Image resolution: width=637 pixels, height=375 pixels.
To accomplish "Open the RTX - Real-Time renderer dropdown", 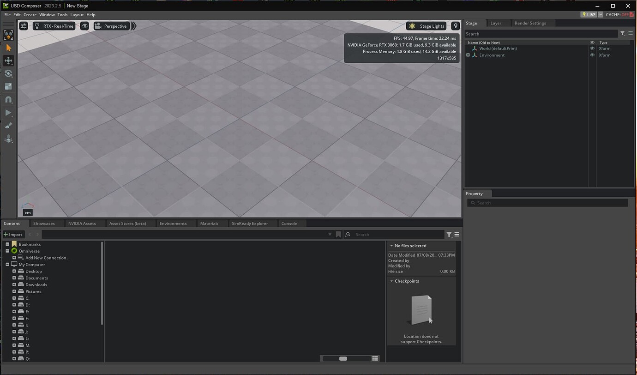I will 54,26.
